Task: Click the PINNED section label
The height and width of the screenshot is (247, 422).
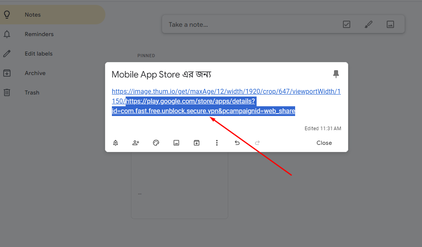Action: click(146, 56)
